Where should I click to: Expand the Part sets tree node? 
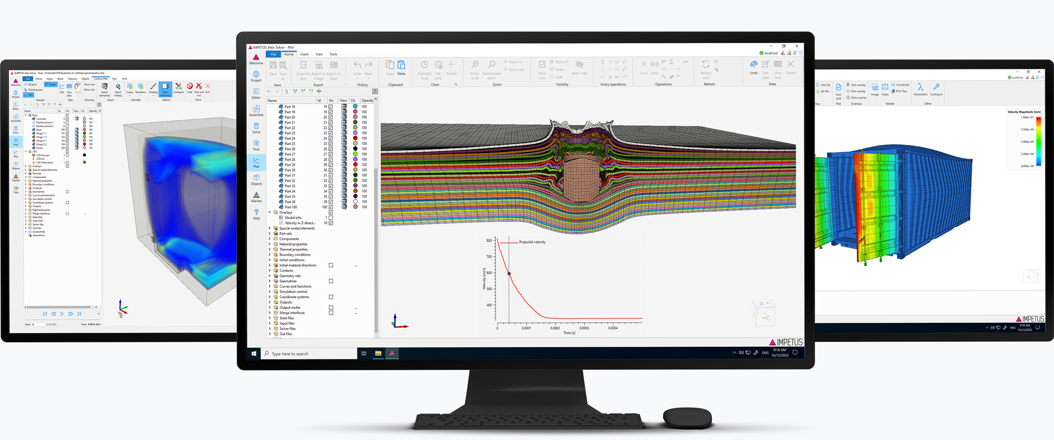270,233
